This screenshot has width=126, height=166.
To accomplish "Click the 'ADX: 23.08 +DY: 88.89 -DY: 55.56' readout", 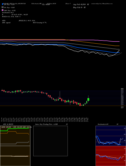I will click(x=16, y=127).
